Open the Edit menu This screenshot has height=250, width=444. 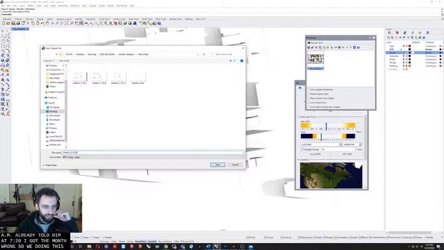(x=8, y=6)
